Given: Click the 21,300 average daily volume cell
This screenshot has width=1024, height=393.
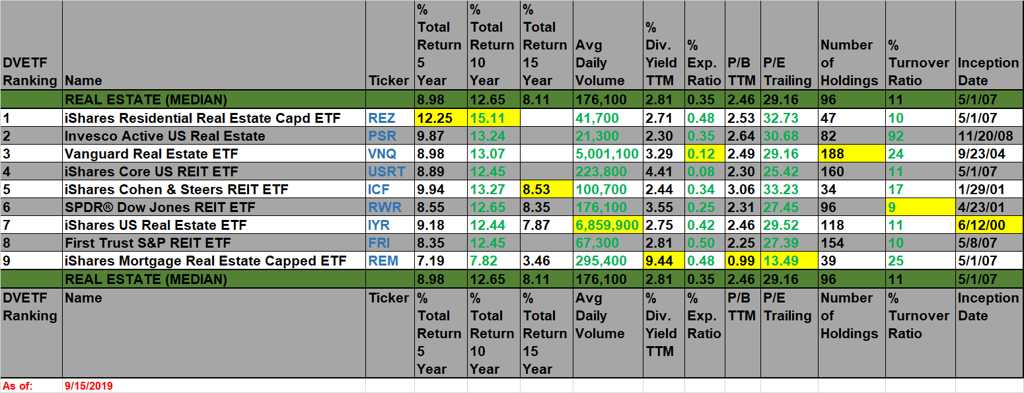Looking at the screenshot, I should click(x=608, y=136).
